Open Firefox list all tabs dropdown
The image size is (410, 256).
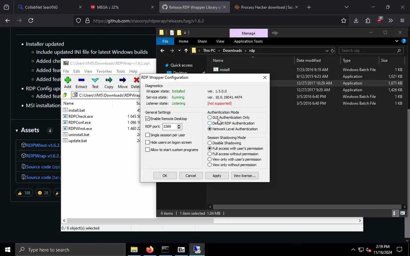click(346, 7)
